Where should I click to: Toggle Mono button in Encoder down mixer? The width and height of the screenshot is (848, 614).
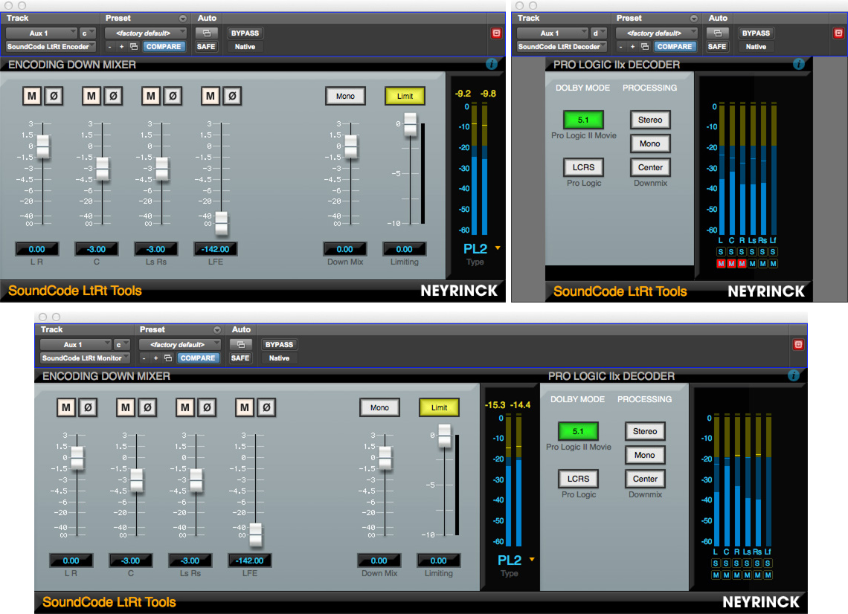coord(346,96)
